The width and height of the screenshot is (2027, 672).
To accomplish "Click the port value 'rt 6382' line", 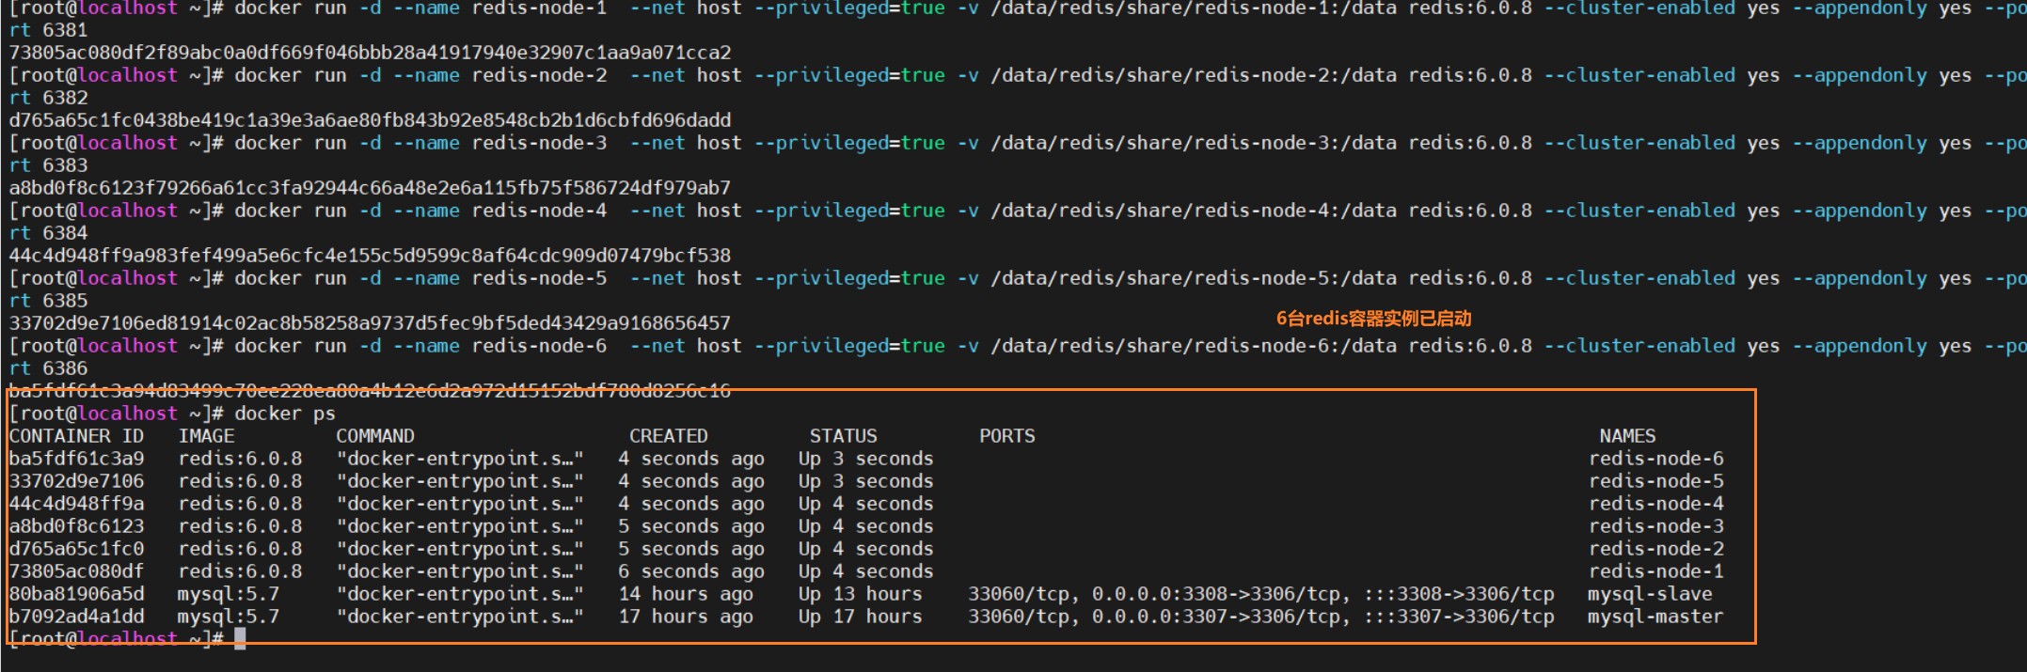I will pyautogui.click(x=48, y=98).
